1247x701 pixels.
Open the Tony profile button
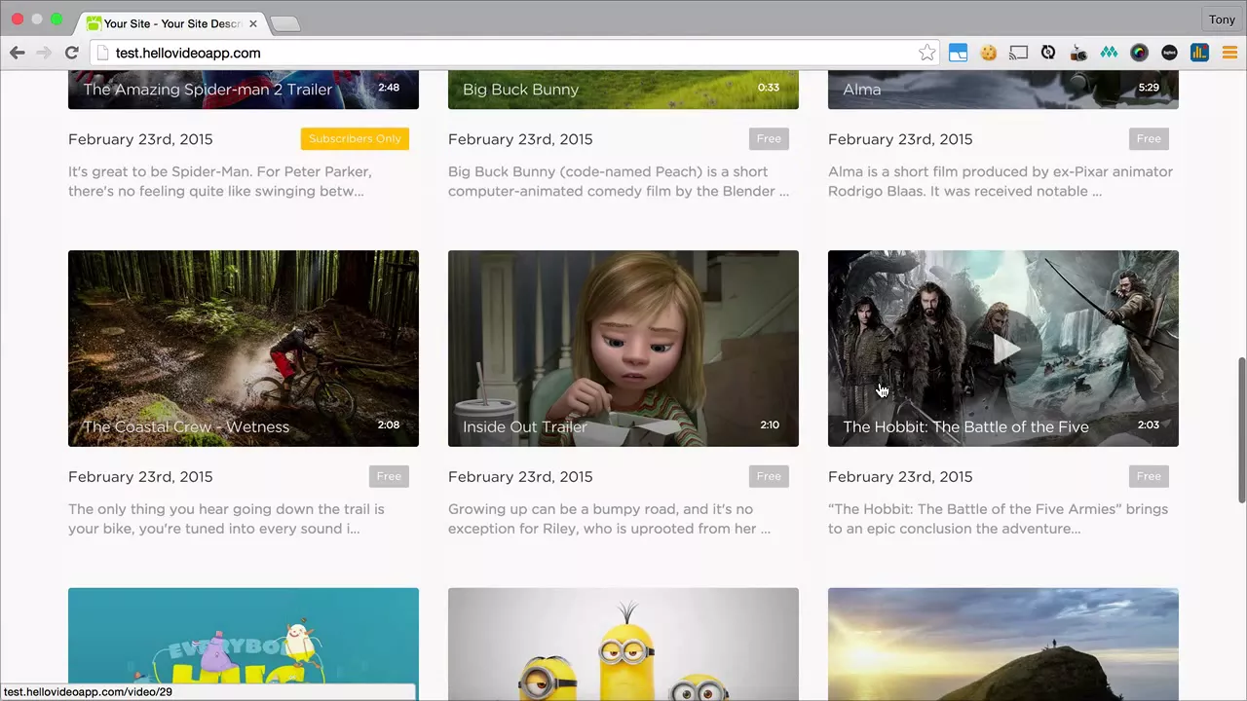click(x=1222, y=19)
